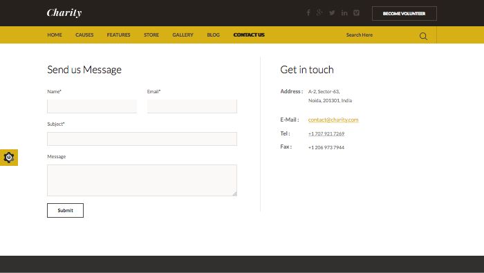Click the Message textarea resize handle
Image resolution: width=484 pixels, height=273 pixels.
click(x=234, y=194)
